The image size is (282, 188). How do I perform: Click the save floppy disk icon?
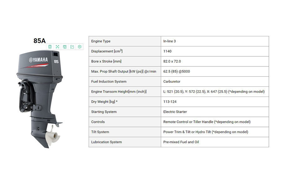click(65, 47)
